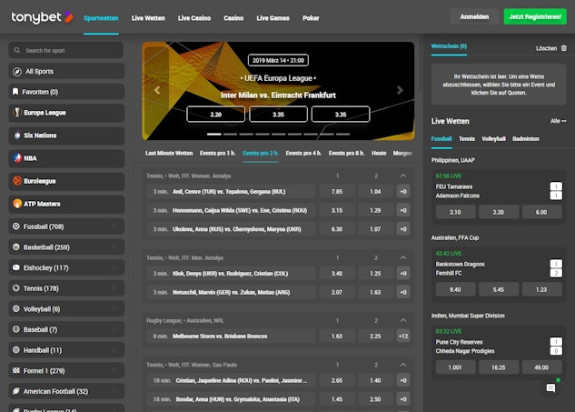Click Alle link in Live Wetten
This screenshot has height=412, width=575.
tap(558, 121)
